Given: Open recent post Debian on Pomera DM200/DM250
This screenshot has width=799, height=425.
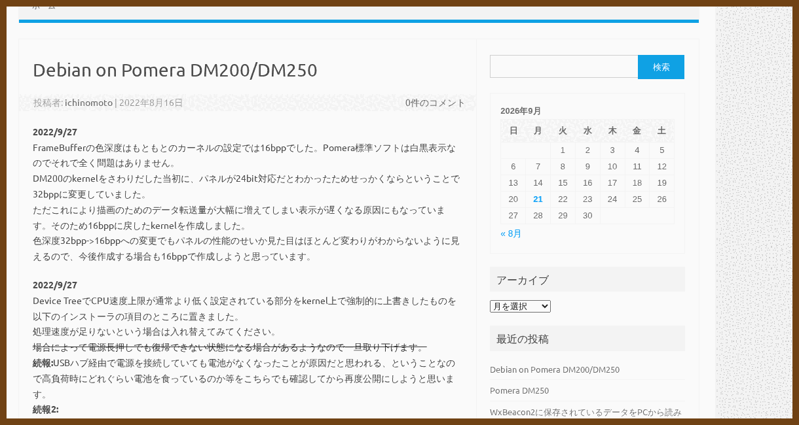Looking at the screenshot, I should point(555,369).
